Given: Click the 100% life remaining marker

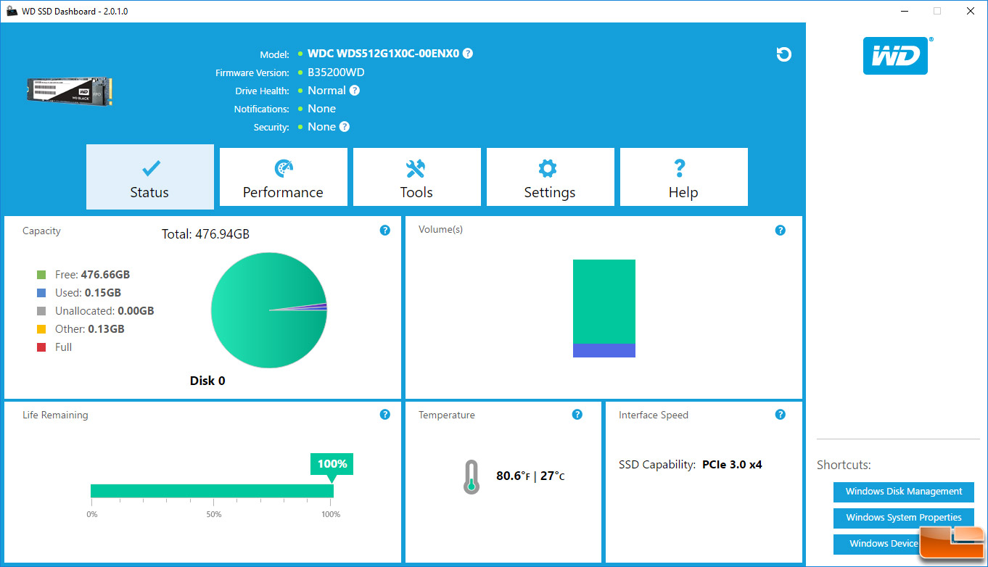Looking at the screenshot, I should point(332,464).
